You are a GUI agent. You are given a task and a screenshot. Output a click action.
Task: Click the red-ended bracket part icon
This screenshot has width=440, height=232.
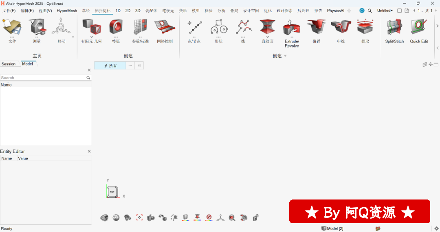244,217
